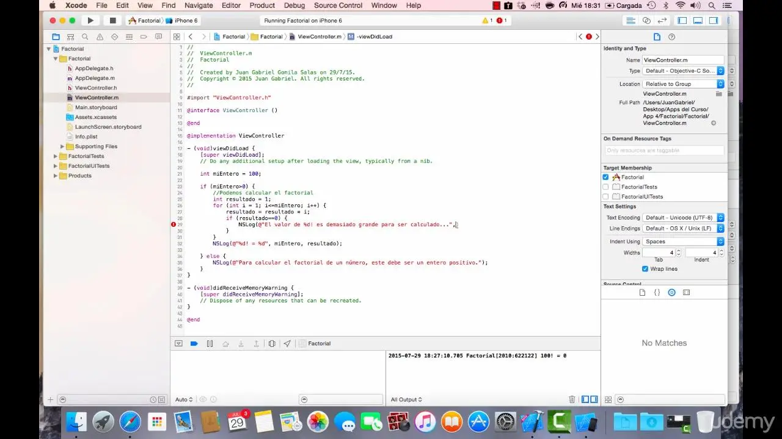Image resolution: width=782 pixels, height=439 pixels.
Task: Open the Breakpoint navigator
Action: click(x=142, y=37)
